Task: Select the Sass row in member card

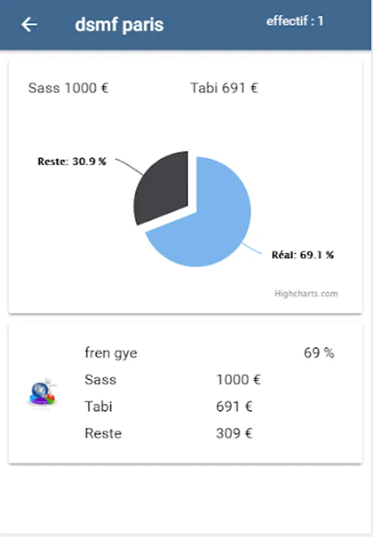Action: [173, 379]
